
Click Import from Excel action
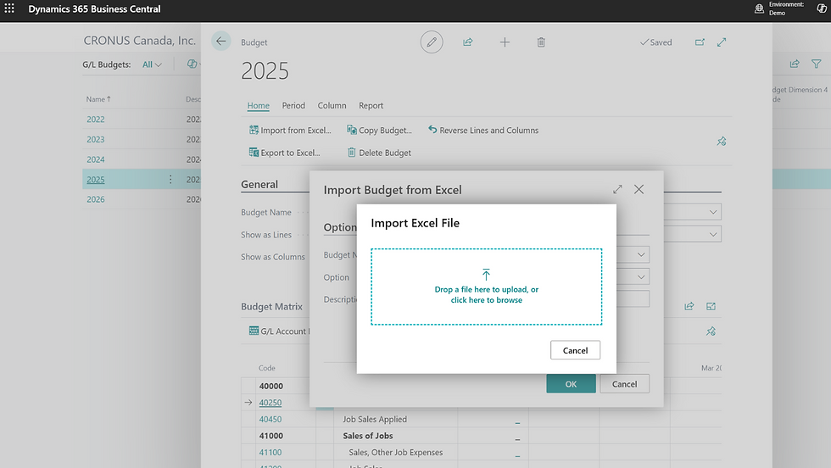pyautogui.click(x=290, y=130)
